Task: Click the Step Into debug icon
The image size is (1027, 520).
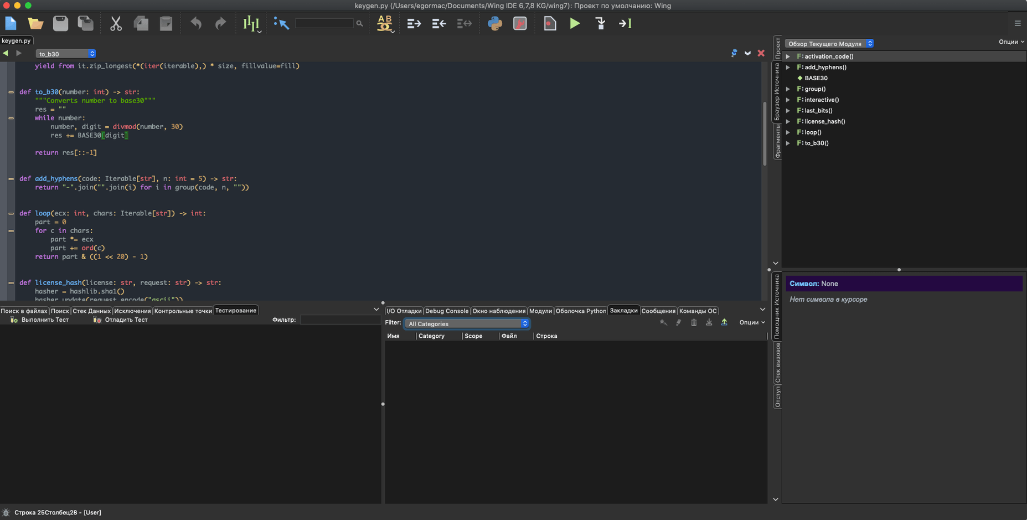Action: point(601,23)
